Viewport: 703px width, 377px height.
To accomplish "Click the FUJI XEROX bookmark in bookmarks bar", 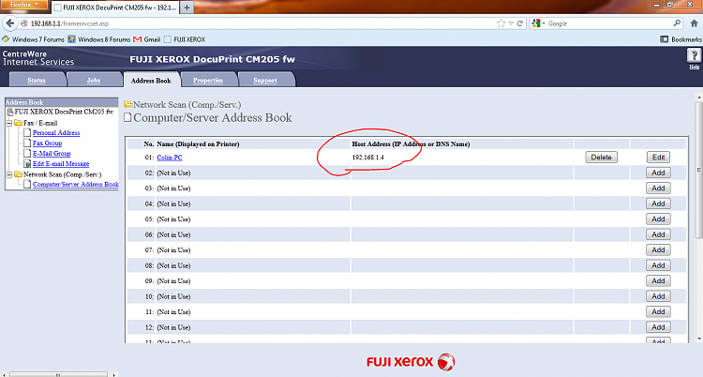I will [x=185, y=39].
